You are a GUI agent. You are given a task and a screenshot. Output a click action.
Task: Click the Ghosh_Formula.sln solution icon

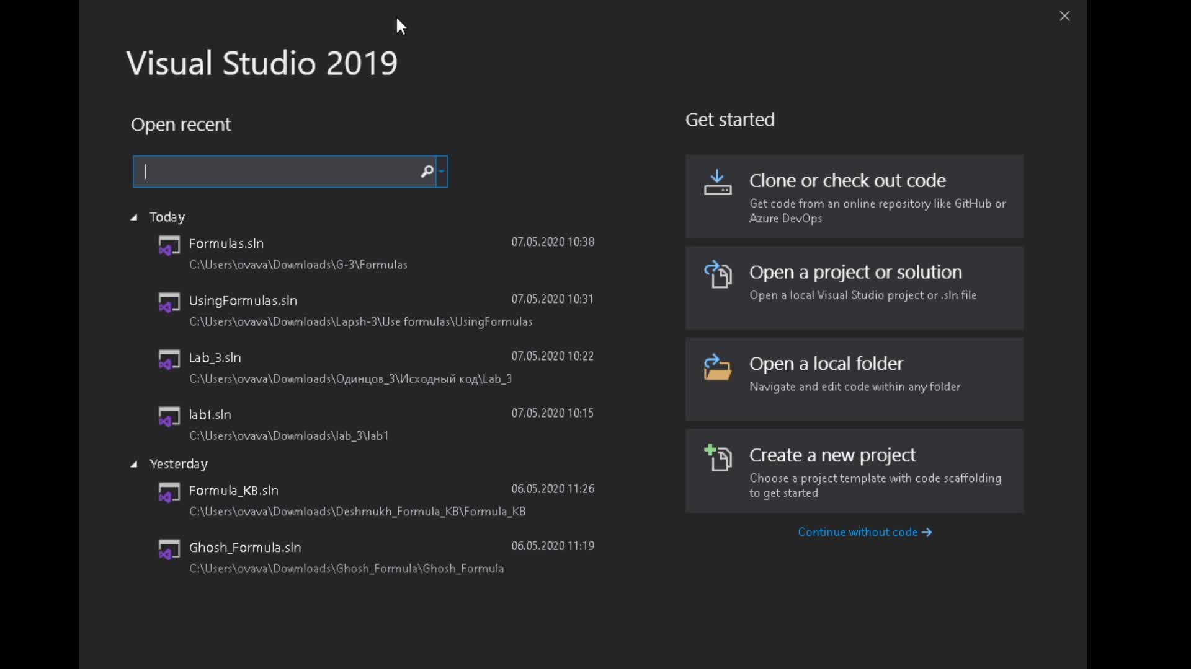coord(169,549)
